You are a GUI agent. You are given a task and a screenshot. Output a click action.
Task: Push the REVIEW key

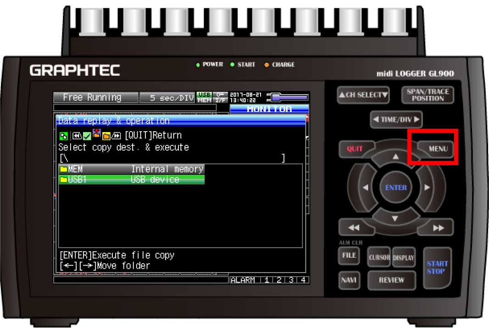click(x=391, y=280)
